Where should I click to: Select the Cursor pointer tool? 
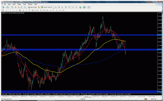3,10
